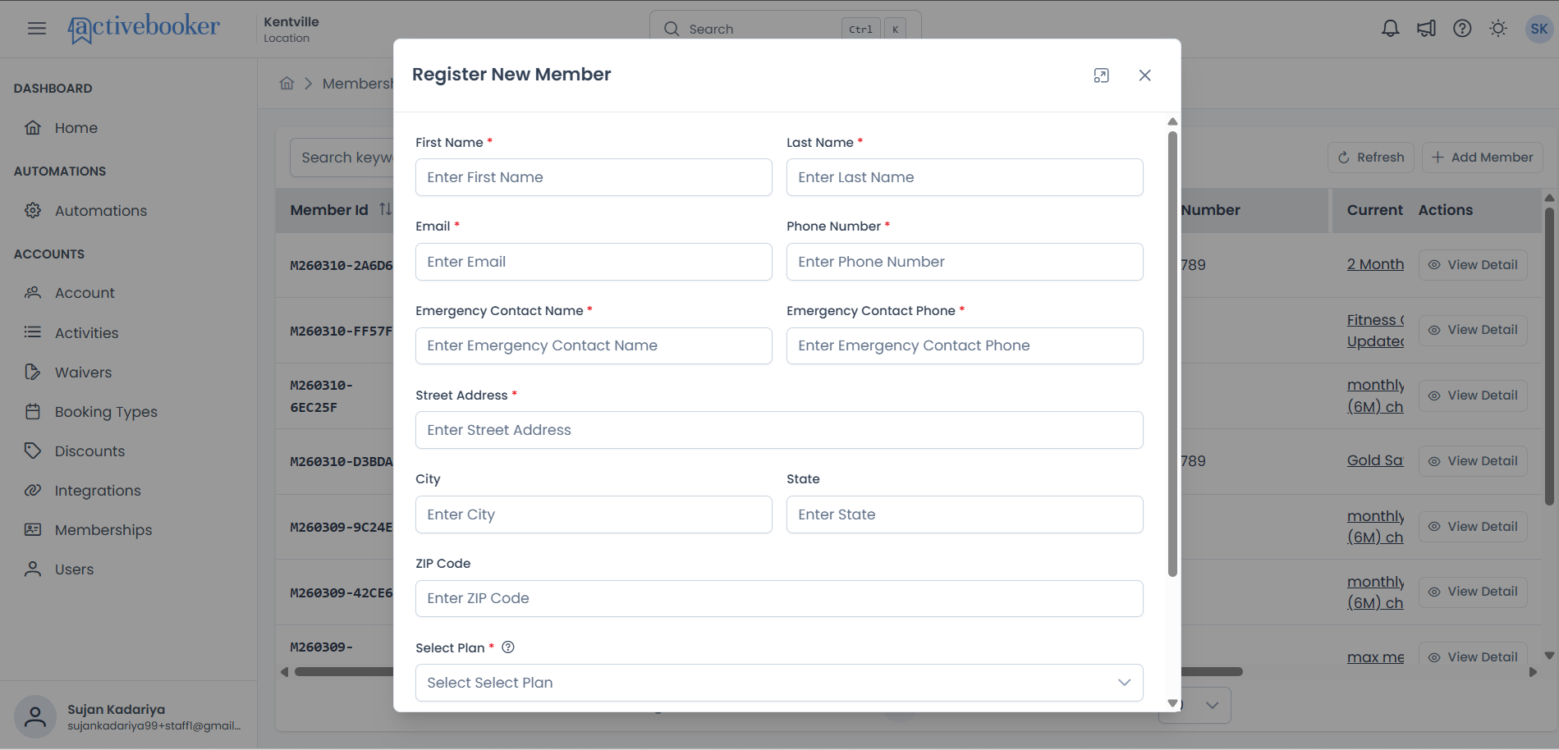Click the Refresh button

[1370, 158]
